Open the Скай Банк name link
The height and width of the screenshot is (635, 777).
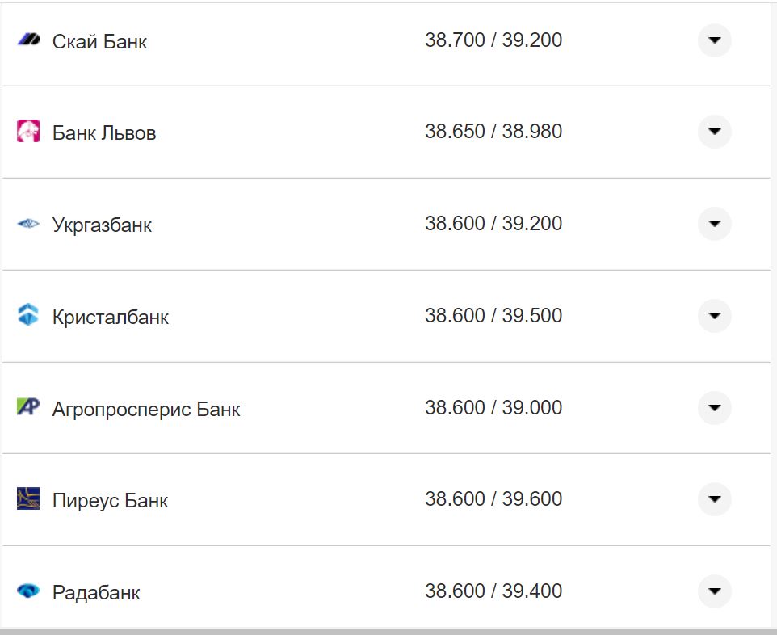coord(99,41)
